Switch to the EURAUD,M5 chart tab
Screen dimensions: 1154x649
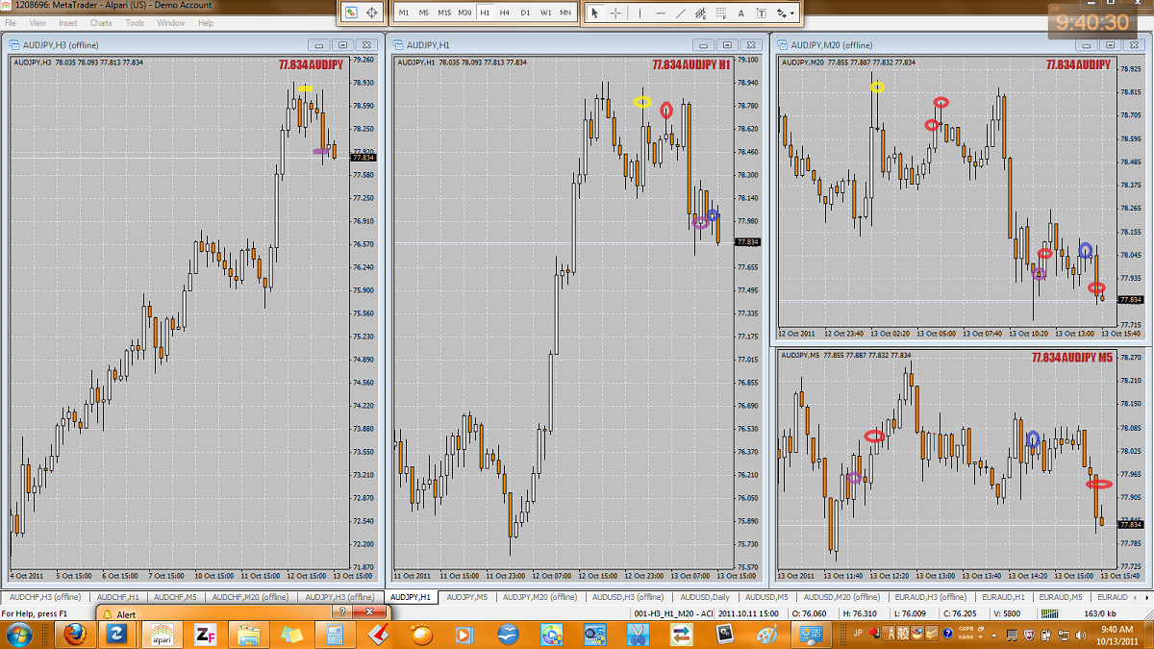pos(1059,597)
